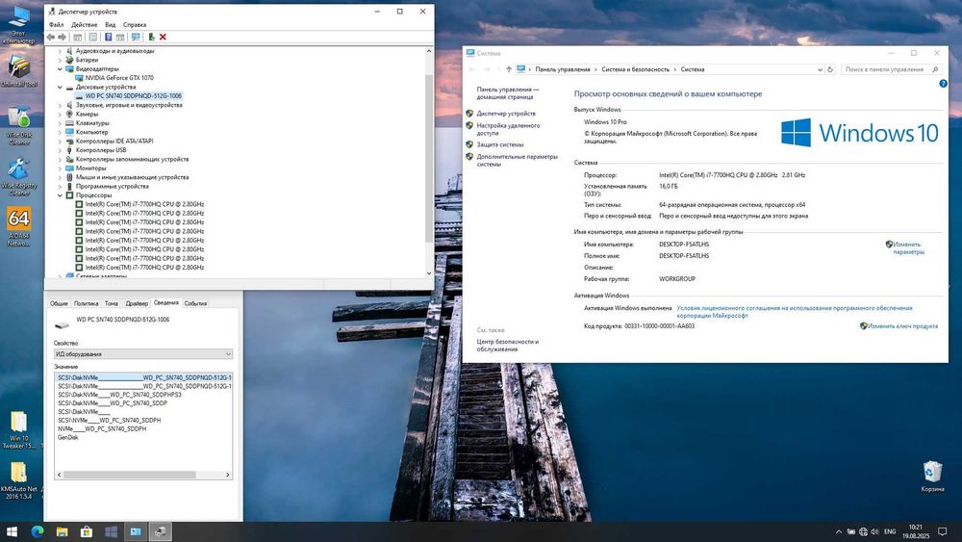Switch to the 'Общие' tab
Viewport: 962px width, 542px height.
[59, 303]
